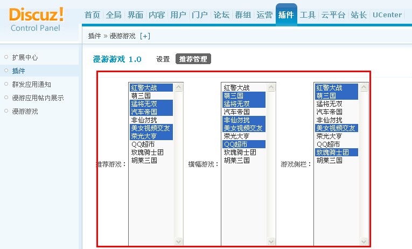Select 美女视频交友 in 推荐游戏 list

[151, 128]
